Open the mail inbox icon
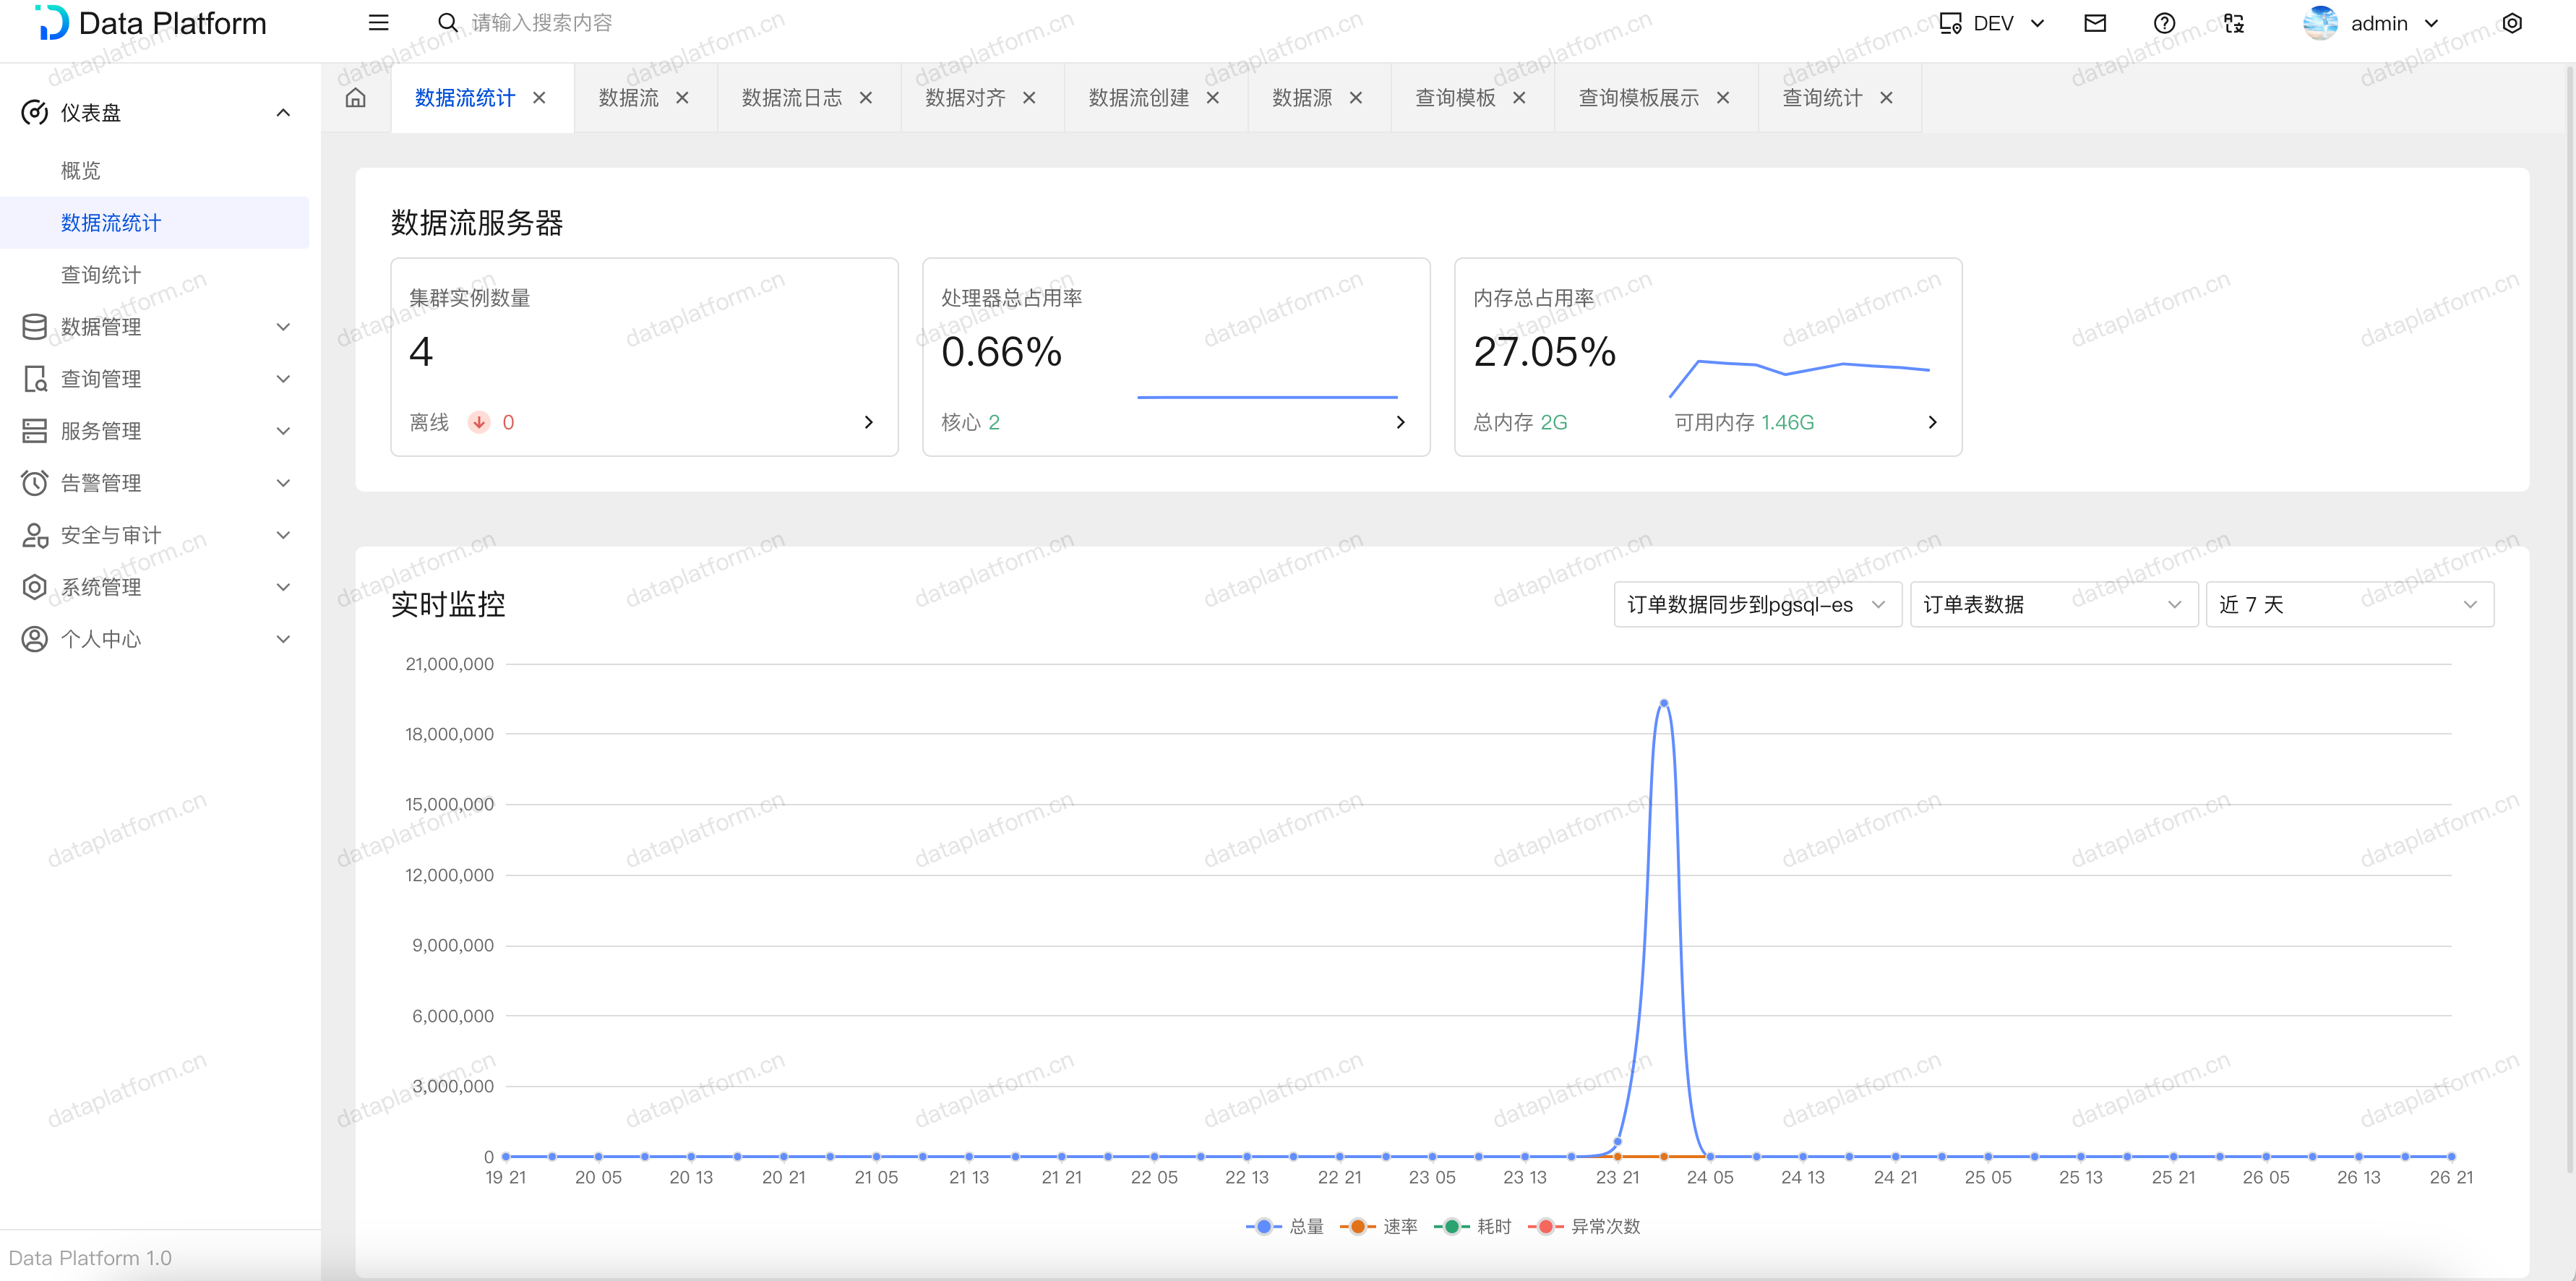This screenshot has width=2576, height=1281. pos(2094,23)
